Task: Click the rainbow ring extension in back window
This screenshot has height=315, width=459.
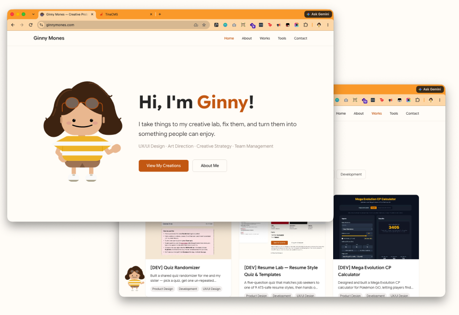Action: point(408,100)
